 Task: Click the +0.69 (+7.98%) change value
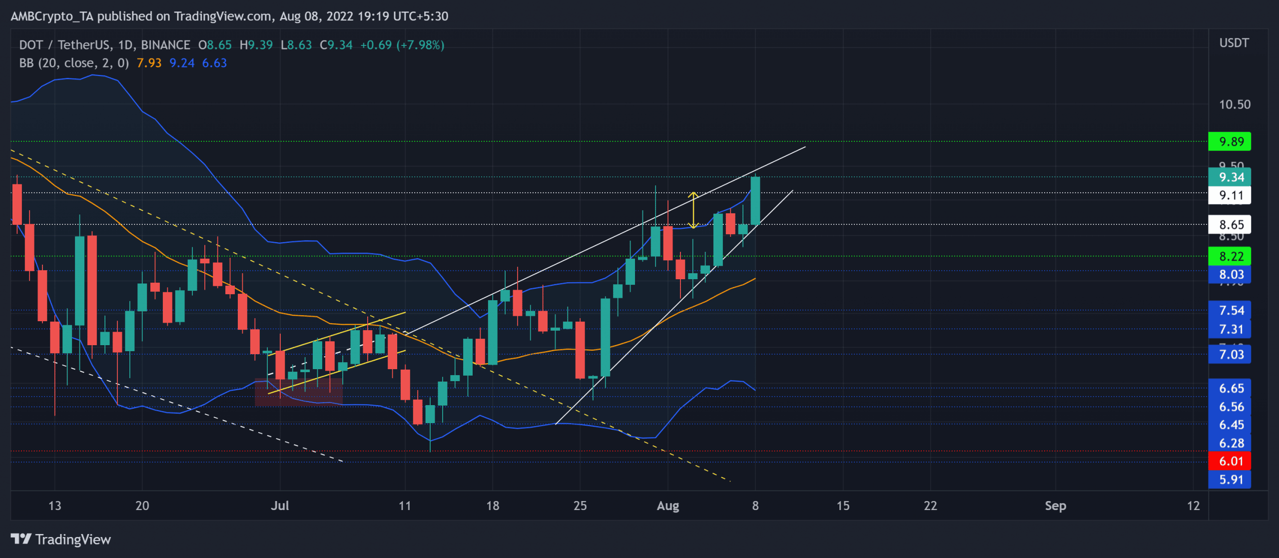[x=402, y=45]
